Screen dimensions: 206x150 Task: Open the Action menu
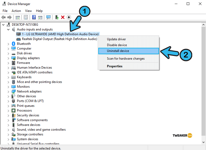(16, 11)
